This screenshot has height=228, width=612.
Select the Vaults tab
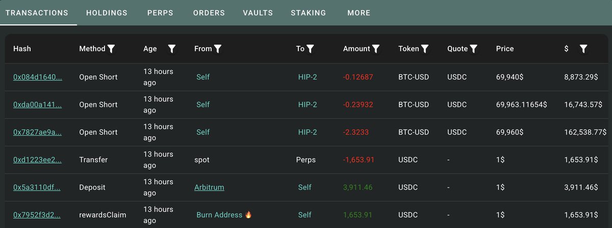point(258,13)
